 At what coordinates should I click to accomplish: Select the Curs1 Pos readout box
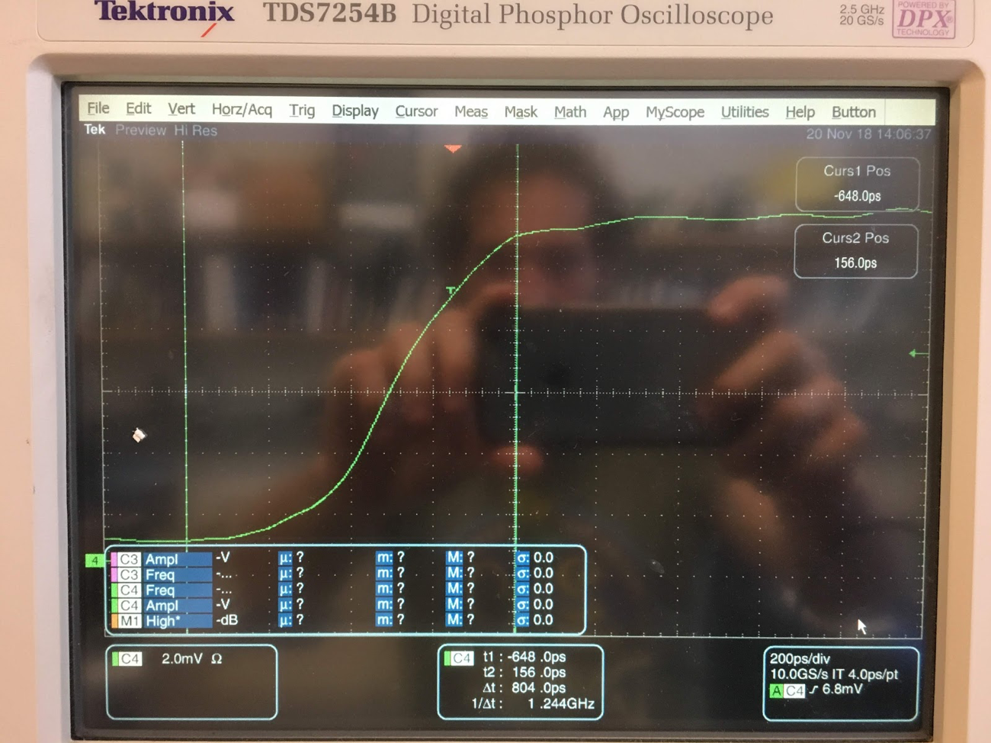857,184
